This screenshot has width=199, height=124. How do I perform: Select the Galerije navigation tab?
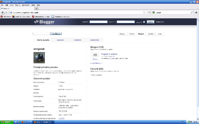tap(150, 34)
